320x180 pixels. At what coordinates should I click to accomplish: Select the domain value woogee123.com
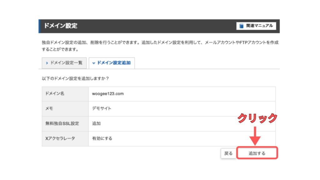(108, 94)
